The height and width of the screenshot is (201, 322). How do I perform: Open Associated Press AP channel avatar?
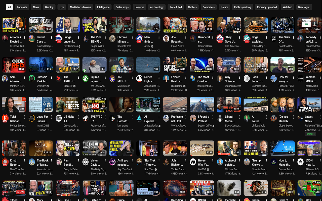[x=139, y=78]
